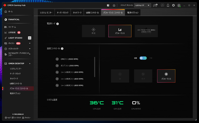Click the fan list scrollbar
Screen dimensions: 199x123
95,67
